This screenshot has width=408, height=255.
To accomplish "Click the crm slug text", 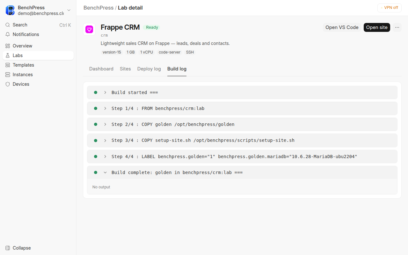I will [104, 35].
